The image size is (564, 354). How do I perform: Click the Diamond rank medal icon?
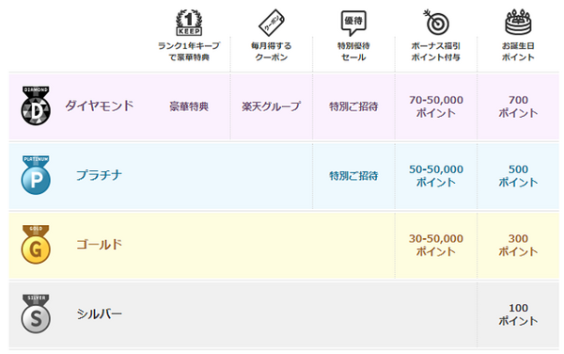pos(36,105)
